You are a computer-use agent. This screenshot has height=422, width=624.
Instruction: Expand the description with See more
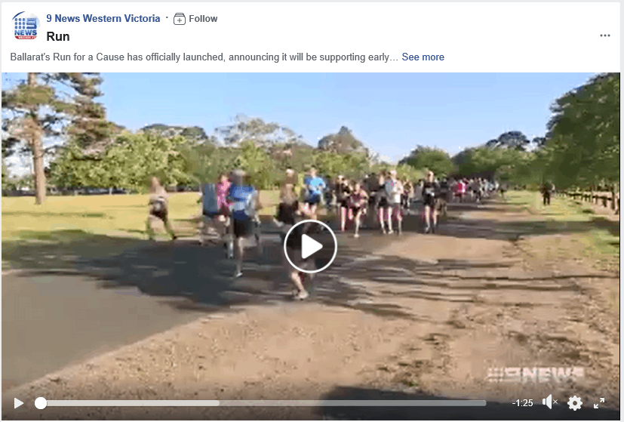pyautogui.click(x=423, y=57)
